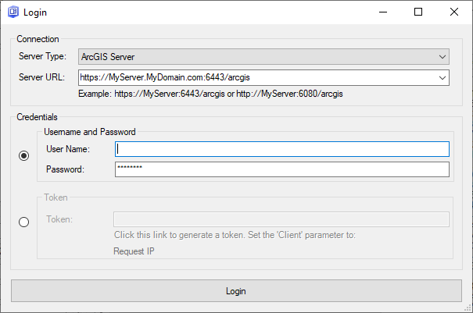The image size is (473, 313).
Task: Choose the Token authentication radio button
Action: point(23,222)
